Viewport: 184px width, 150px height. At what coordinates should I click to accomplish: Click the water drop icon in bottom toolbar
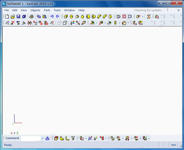click(x=95, y=138)
